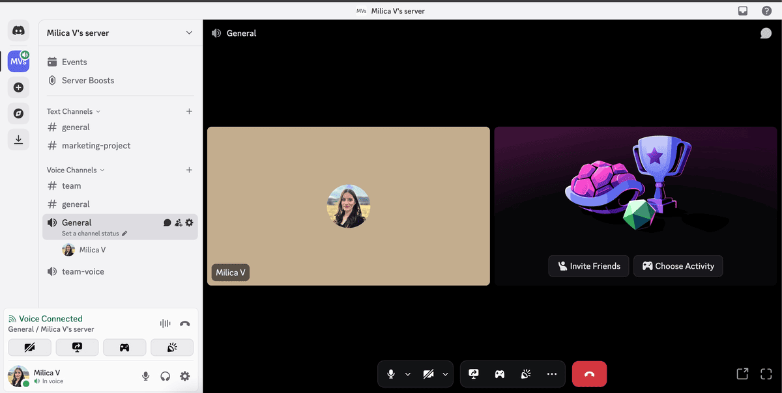Mute microphone in the user panel
The image size is (782, 393).
(x=146, y=376)
